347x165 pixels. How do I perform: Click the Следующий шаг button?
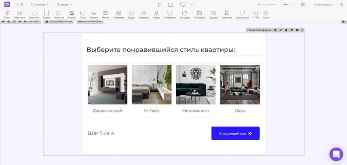236,133
